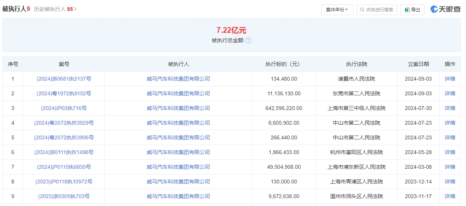Click the 点击进行搜索 search field
Image resolution: width=466 pixels, height=206 pixels.
point(377,10)
